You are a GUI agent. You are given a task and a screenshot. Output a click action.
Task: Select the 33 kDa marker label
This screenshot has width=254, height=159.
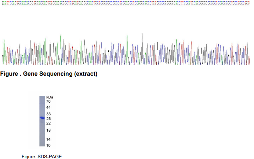tap(48, 114)
